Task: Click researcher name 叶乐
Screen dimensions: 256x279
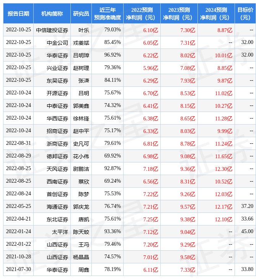Action: (84, 30)
